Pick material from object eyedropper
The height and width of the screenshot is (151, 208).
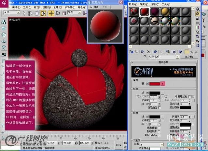[x=146, y=57]
